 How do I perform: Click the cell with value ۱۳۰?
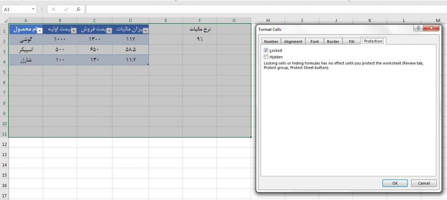click(94, 60)
